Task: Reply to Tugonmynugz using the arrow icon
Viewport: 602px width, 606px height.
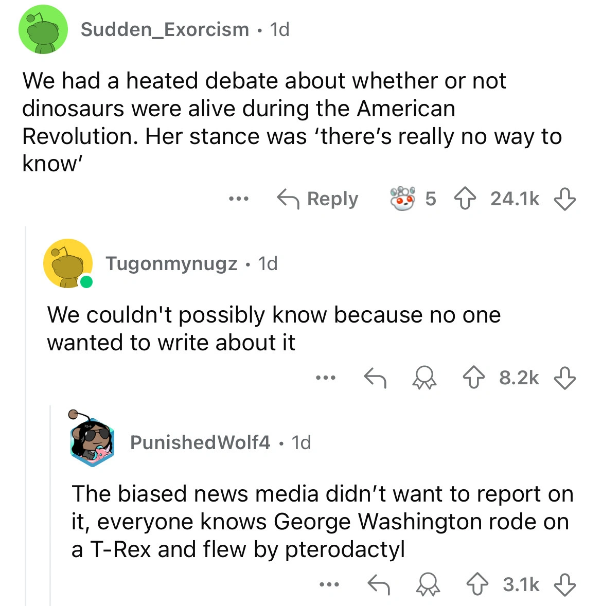Action: click(375, 378)
